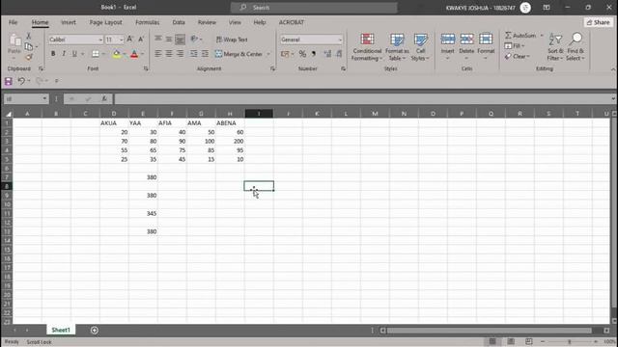Image resolution: width=618 pixels, height=347 pixels.
Task: Apply the red font color
Action: pos(134,54)
